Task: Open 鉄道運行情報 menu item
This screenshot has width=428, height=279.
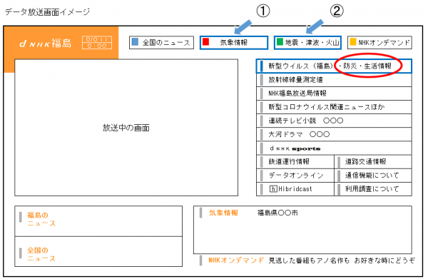Action: click(x=295, y=162)
